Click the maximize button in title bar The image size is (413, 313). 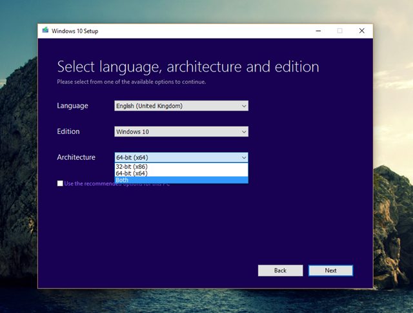point(339,30)
